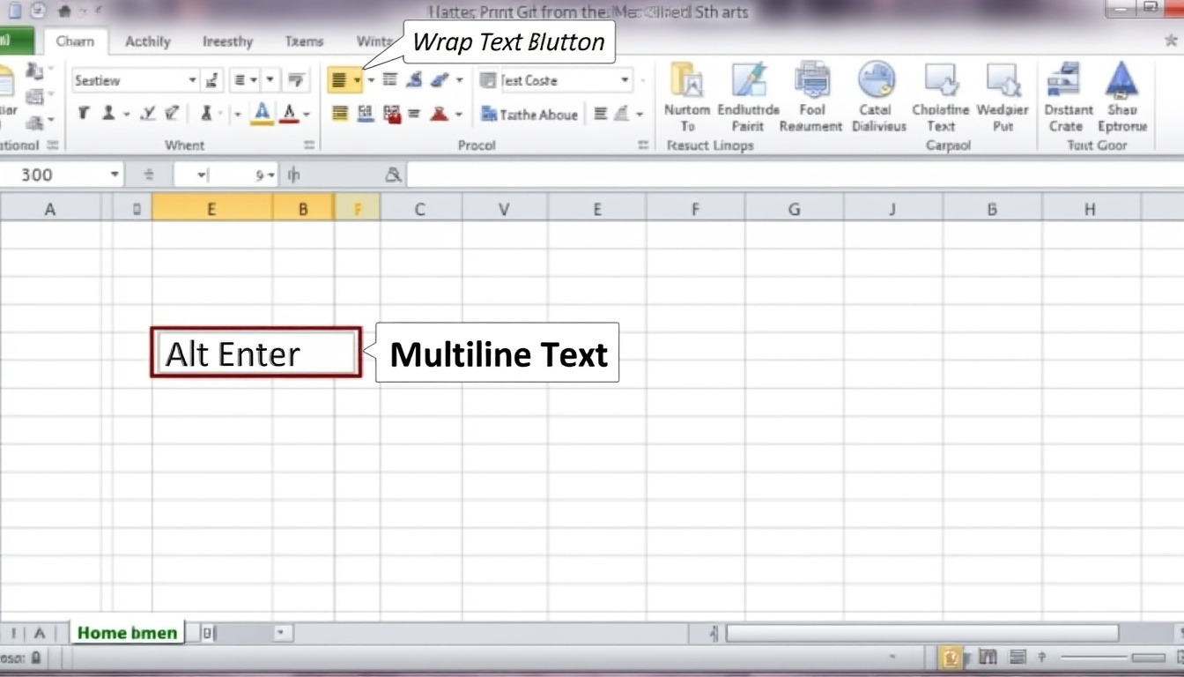Screen dimensions: 1184x677
Task: Toggle the highlighted yellow view button in status bar
Action: [x=951, y=658]
